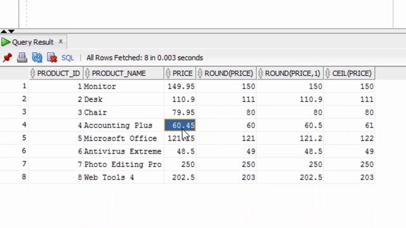Select the Photo Editing Pro cell
This screenshot has height=228, width=406.
(124, 165)
